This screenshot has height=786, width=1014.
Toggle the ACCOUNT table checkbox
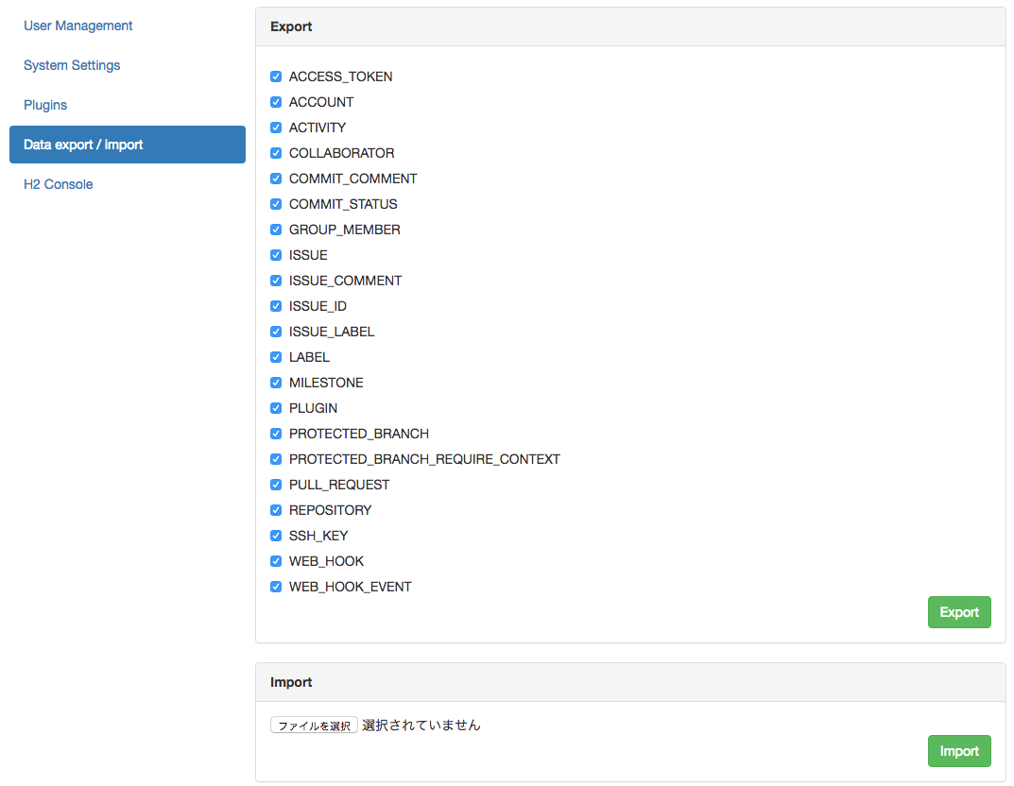tap(275, 101)
